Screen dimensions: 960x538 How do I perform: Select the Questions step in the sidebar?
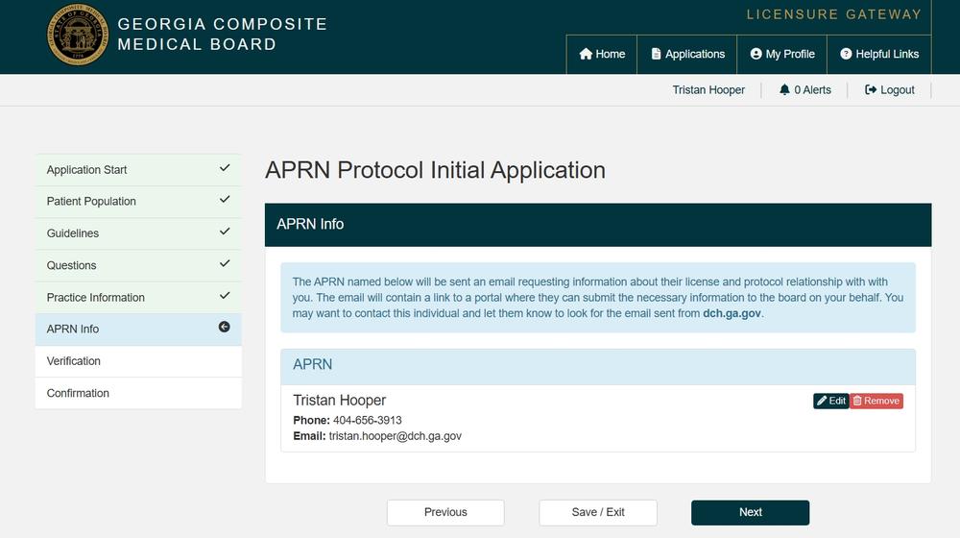click(x=138, y=265)
